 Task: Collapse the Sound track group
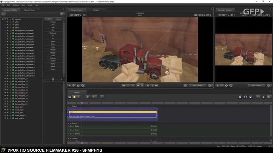pyautogui.click(x=69, y=123)
